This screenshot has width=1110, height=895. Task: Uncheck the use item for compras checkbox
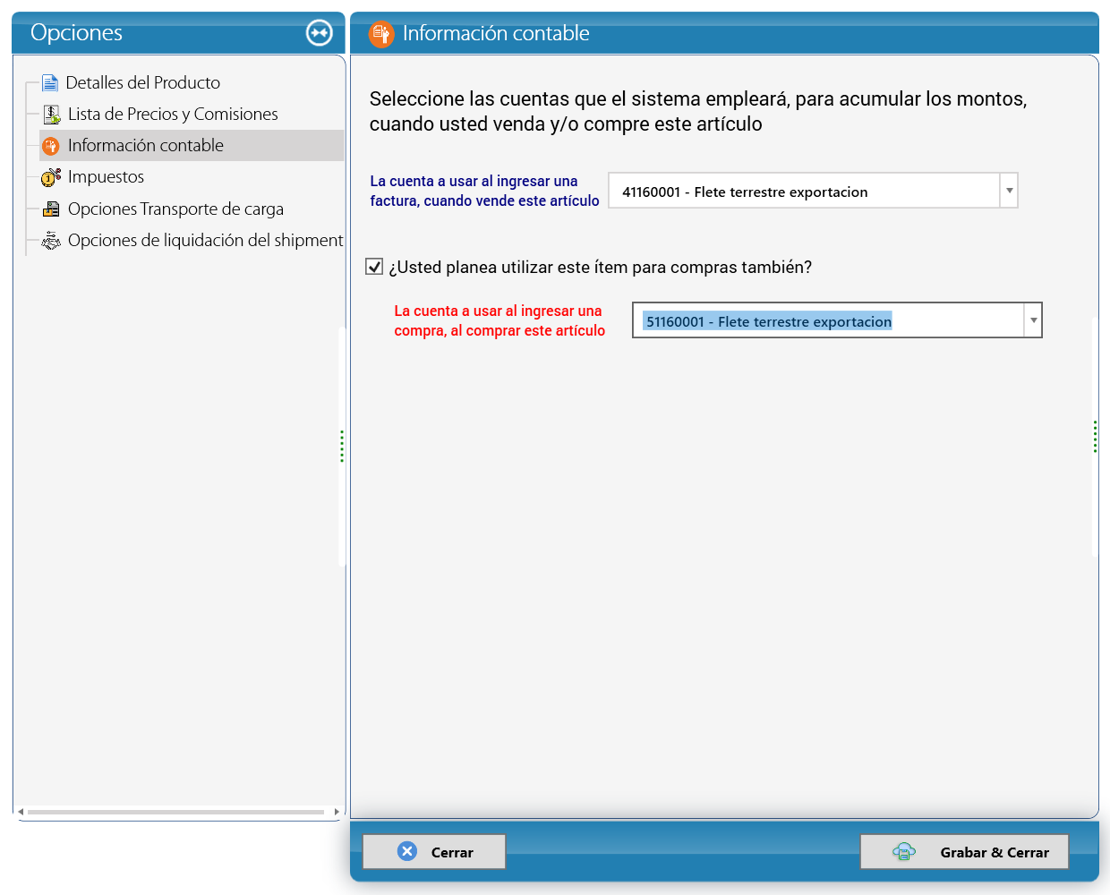pyautogui.click(x=375, y=267)
